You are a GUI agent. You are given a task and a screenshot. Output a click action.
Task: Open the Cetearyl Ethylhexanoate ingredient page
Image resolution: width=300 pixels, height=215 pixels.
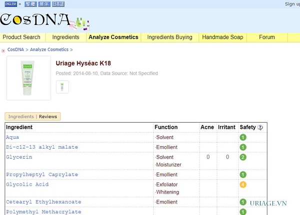[x=43, y=202]
